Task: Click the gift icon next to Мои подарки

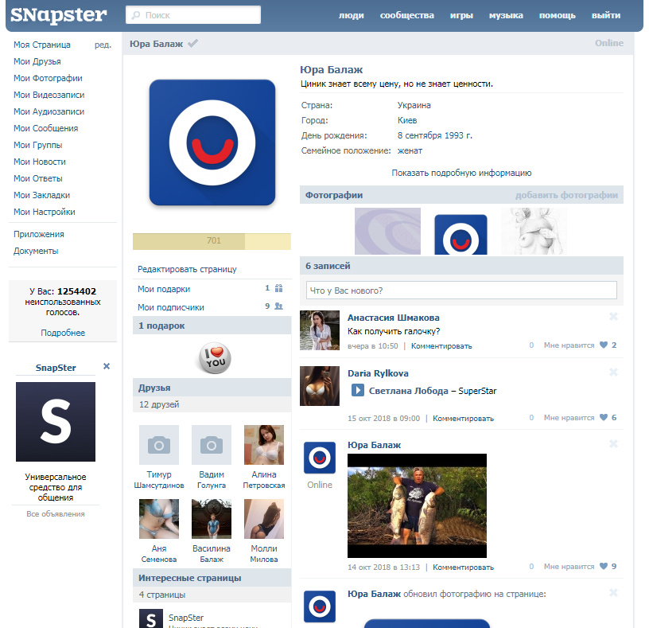Action: pyautogui.click(x=278, y=289)
